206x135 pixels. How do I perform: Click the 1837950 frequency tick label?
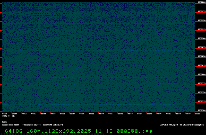click(201, 20)
